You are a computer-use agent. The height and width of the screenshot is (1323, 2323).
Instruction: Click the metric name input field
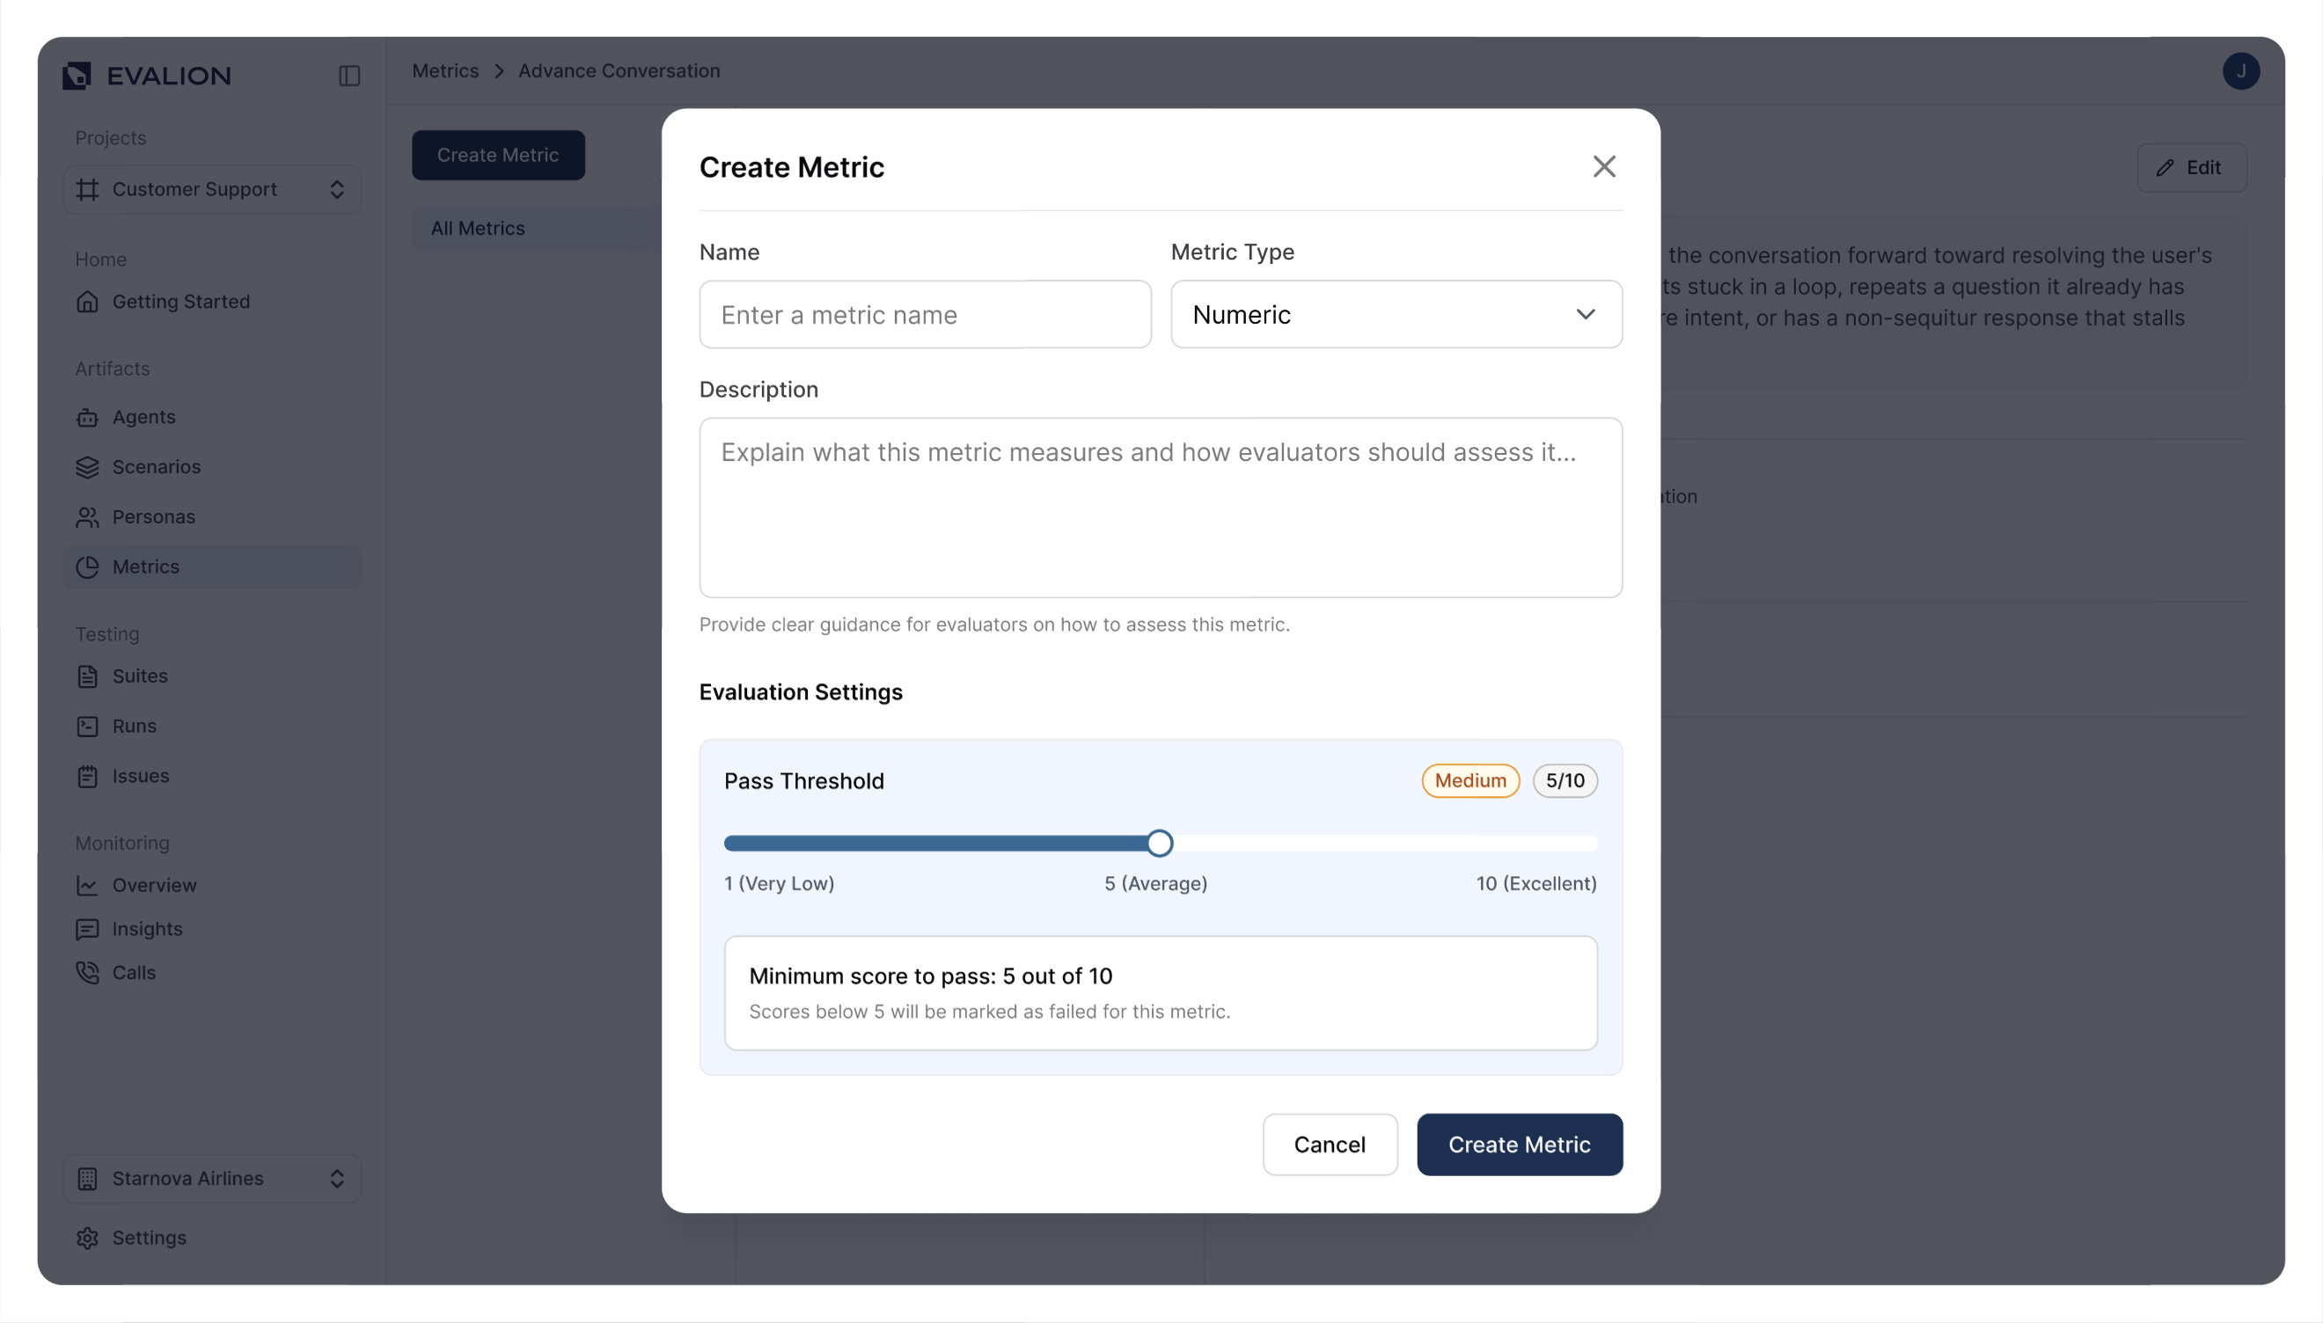pos(924,314)
